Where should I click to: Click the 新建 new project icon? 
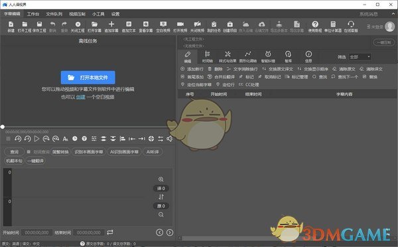[11, 26]
